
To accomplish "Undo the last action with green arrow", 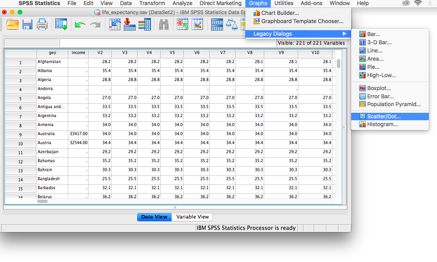I will [x=80, y=25].
